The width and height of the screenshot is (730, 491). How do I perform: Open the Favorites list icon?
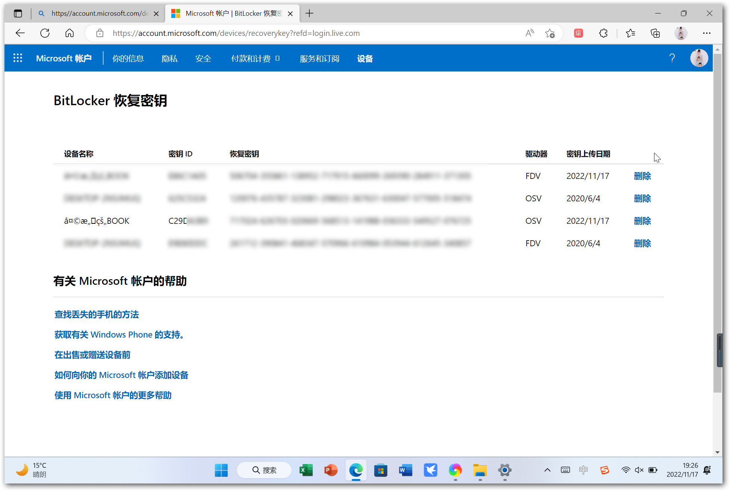631,33
